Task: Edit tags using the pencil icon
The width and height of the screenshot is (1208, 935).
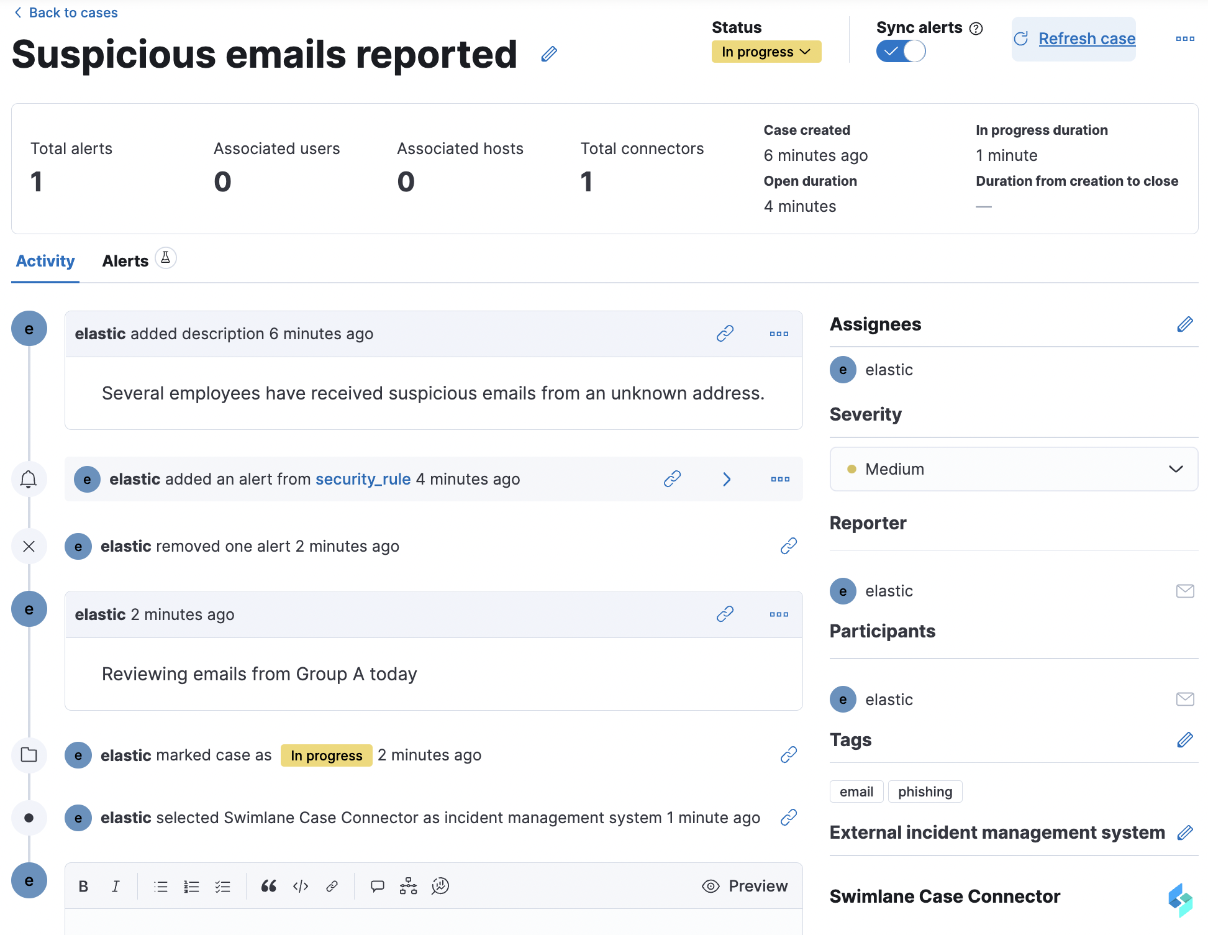Action: pos(1184,740)
